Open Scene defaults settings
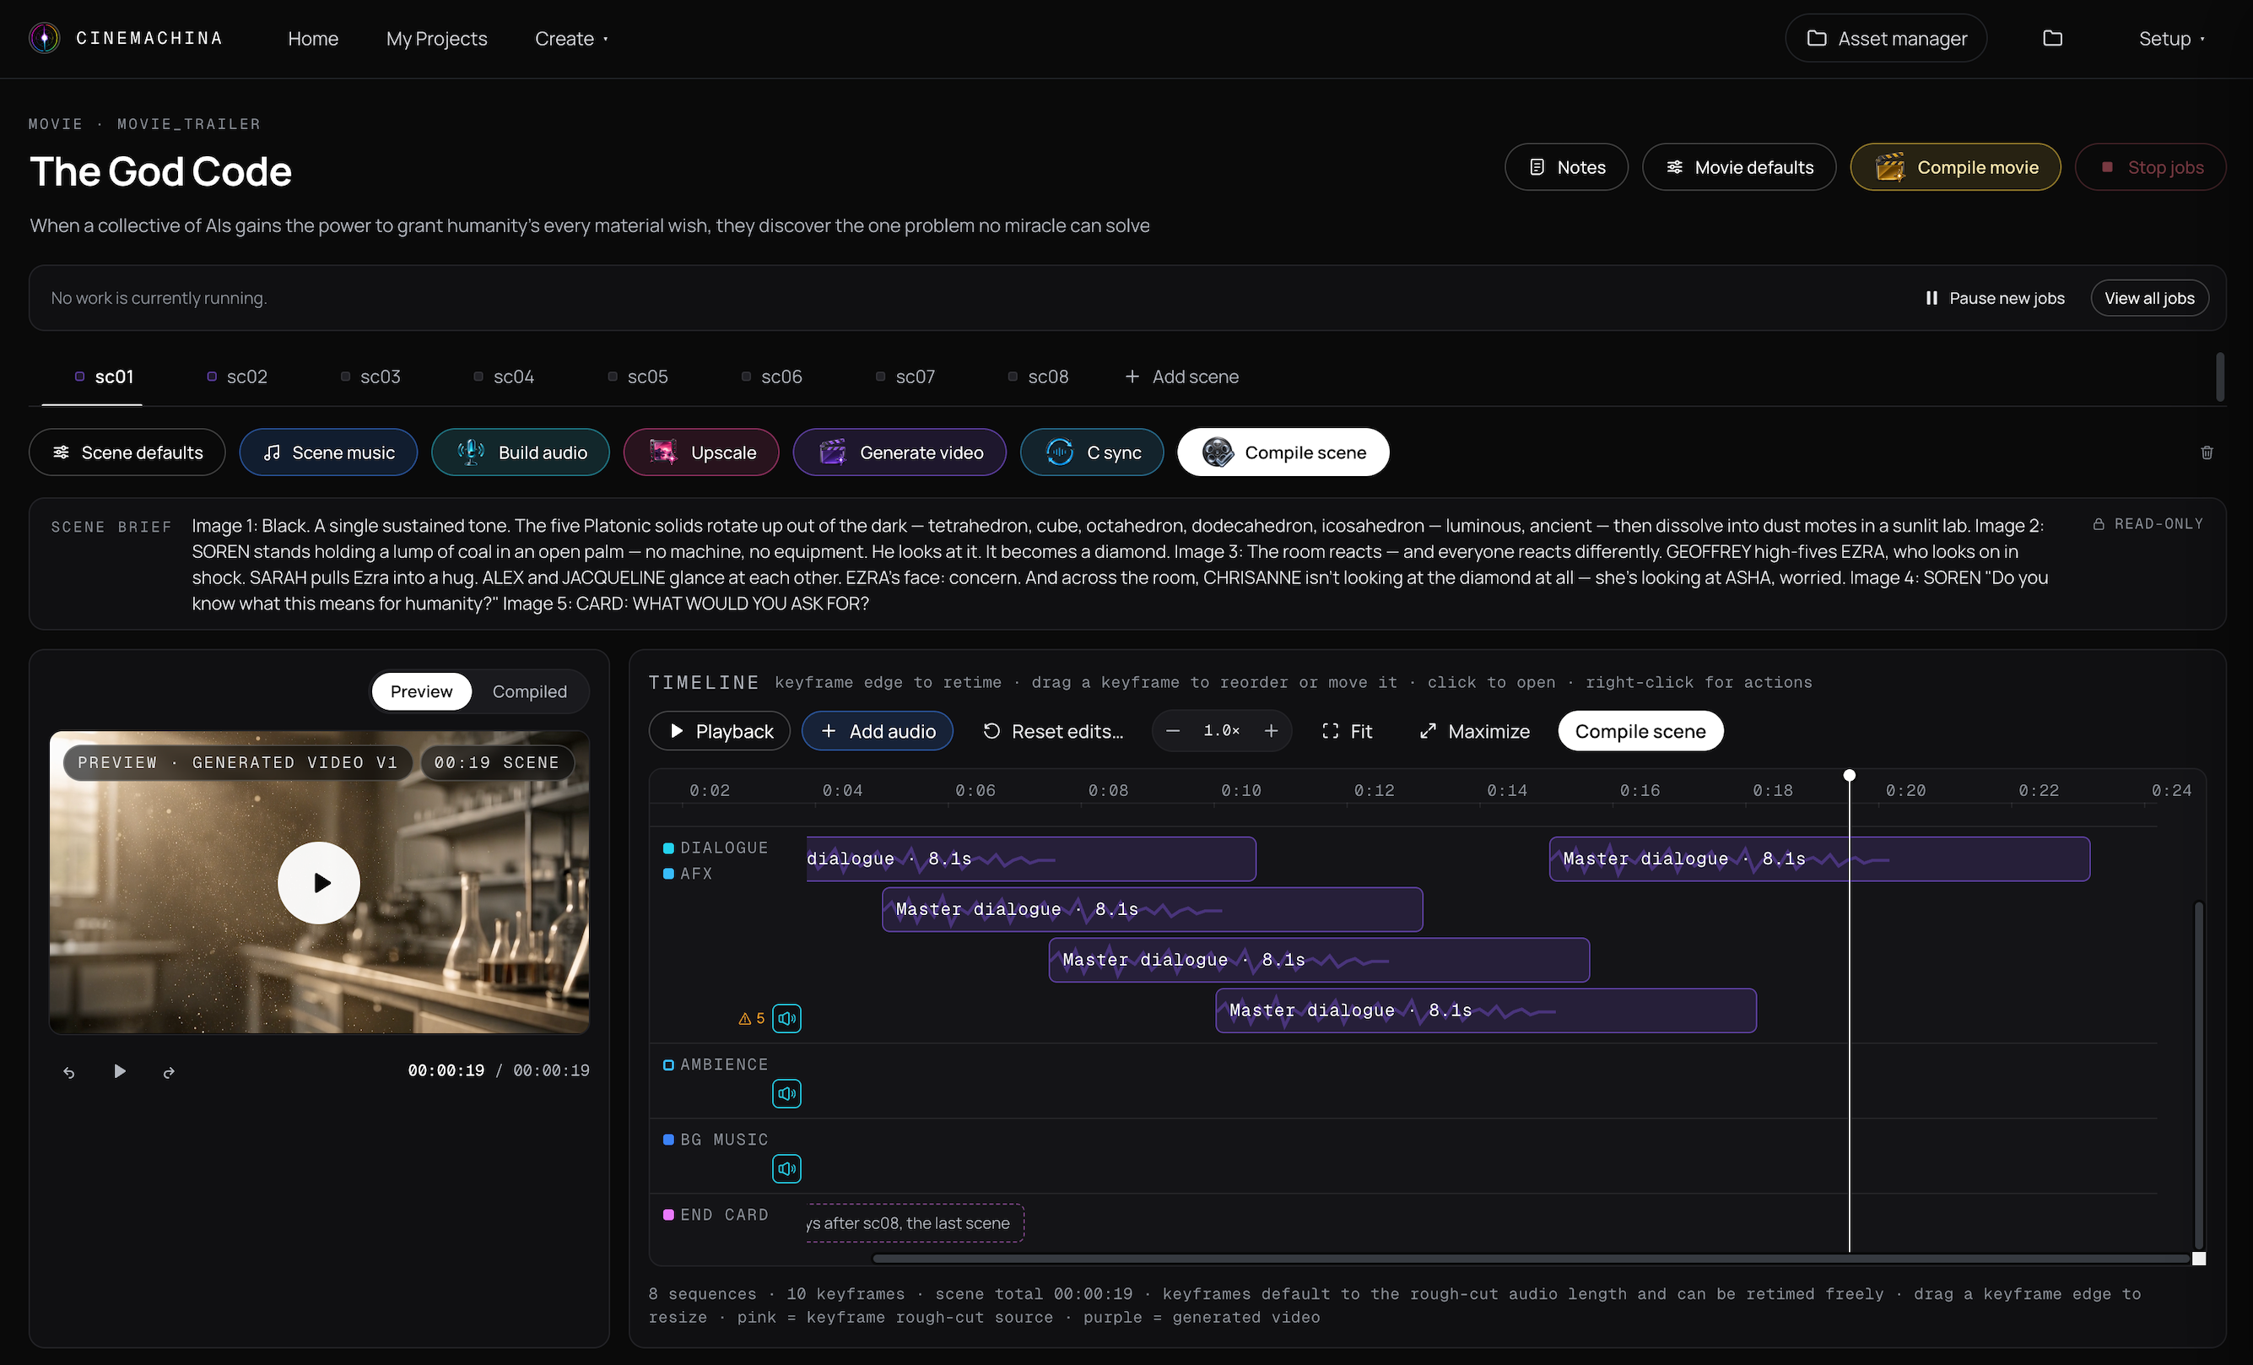This screenshot has width=2253, height=1365. [127, 452]
